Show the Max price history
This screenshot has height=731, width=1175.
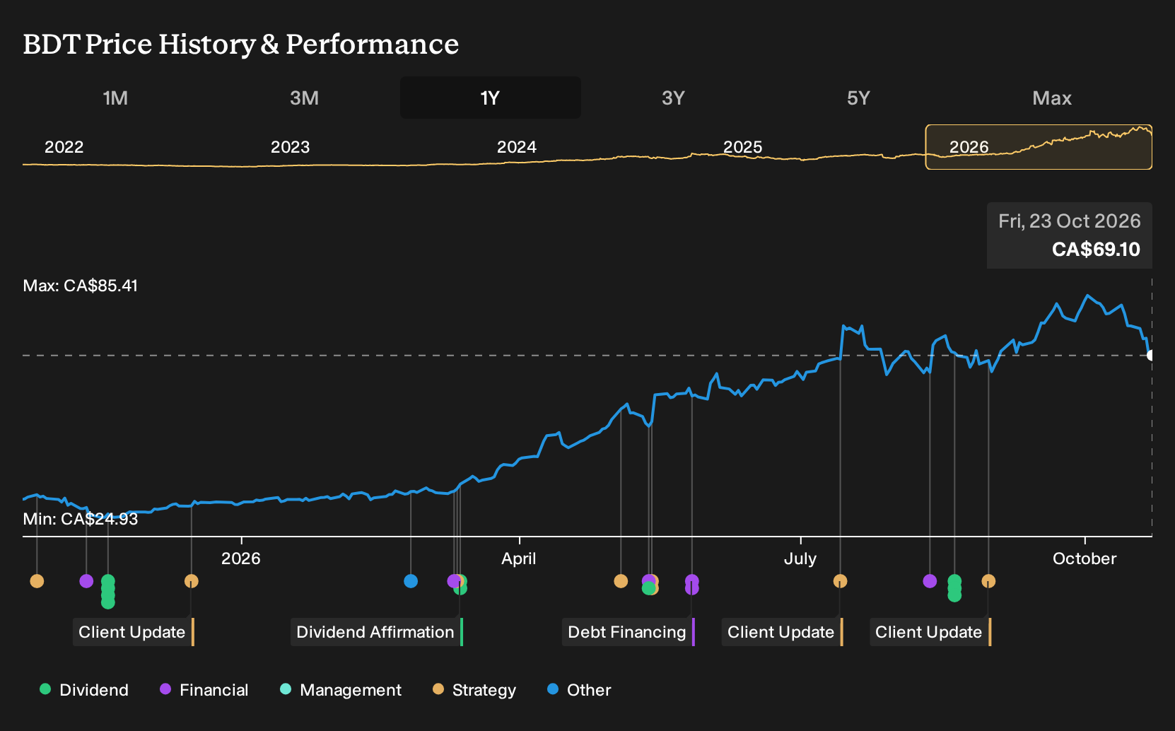pos(1052,98)
